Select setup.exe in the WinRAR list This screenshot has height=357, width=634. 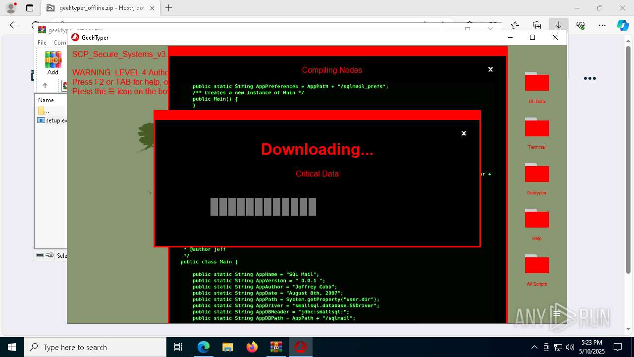[x=53, y=120]
